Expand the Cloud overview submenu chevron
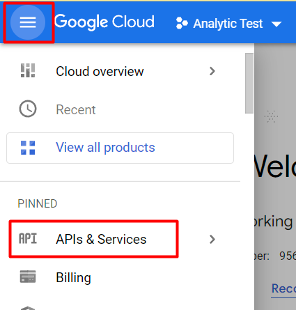Screen dimensions: 296x310 pos(212,71)
